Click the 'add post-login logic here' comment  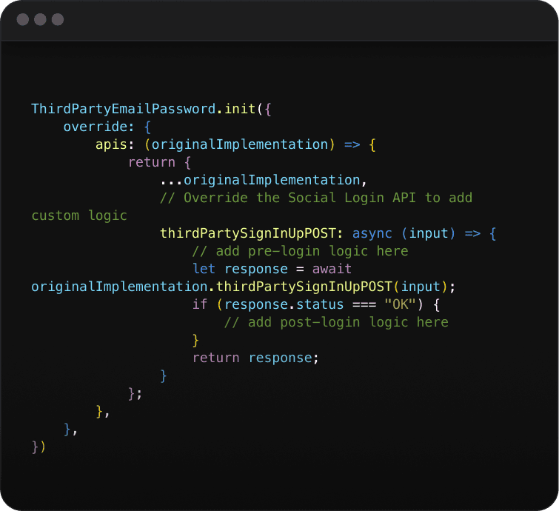336,322
